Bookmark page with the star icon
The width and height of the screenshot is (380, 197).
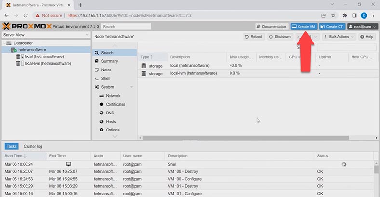pos(333,15)
